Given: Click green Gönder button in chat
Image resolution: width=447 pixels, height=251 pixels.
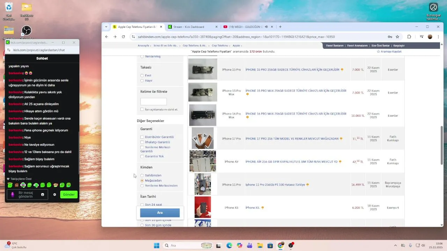Looking at the screenshot, I should click(x=69, y=195).
